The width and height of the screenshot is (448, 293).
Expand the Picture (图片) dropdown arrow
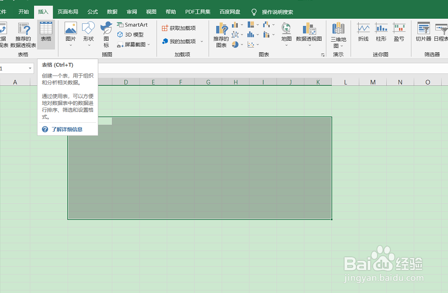71,45
